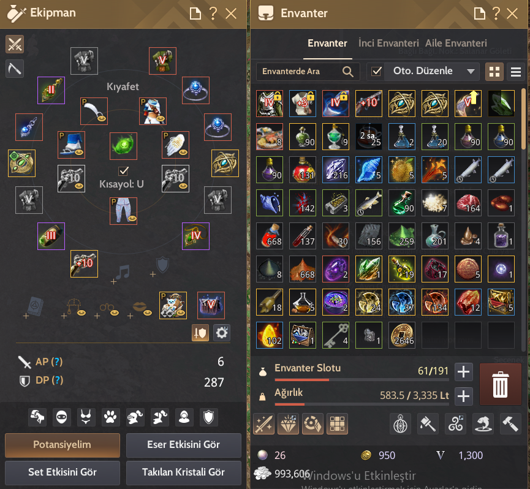This screenshot has width=530, height=489.
Task: Expand the Oto. Düzenle dropdown arrow
Action: point(471,71)
